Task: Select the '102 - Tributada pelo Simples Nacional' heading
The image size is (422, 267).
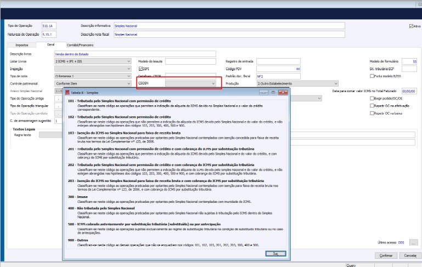Action: pyautogui.click(x=119, y=117)
